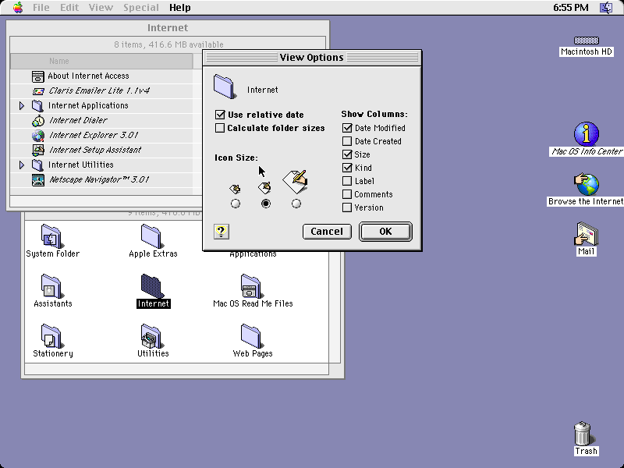This screenshot has width=624, height=468.
Task: Select the Internet Explorer 3.01 icon
Action: 37,135
